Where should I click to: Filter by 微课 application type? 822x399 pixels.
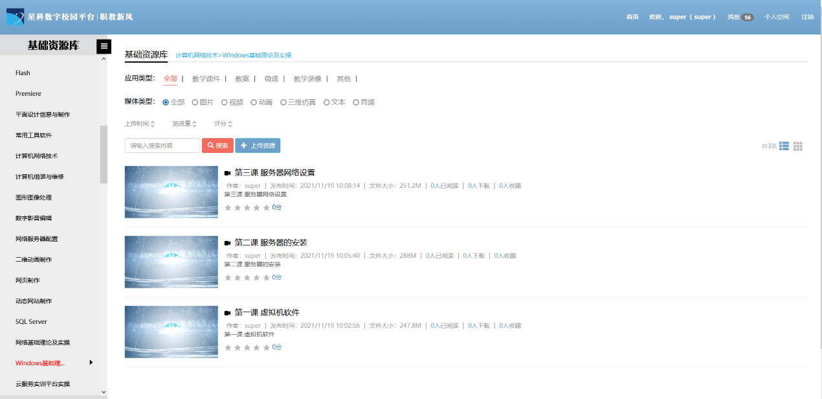pyautogui.click(x=271, y=79)
